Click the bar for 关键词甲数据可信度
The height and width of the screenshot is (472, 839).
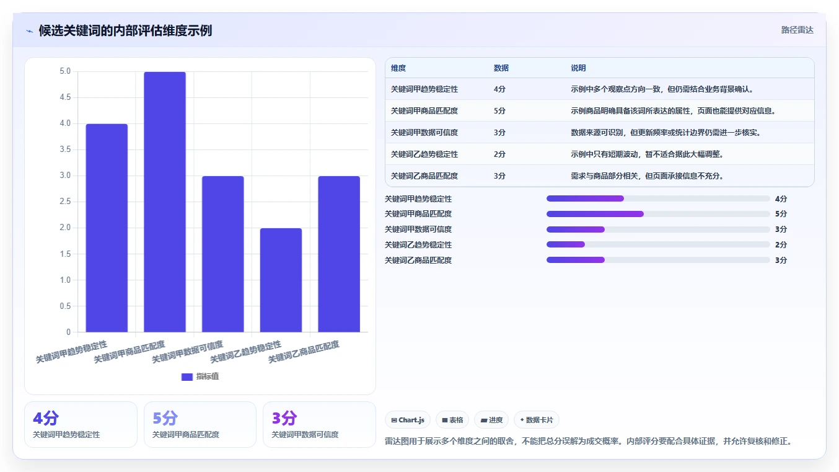coord(223,254)
